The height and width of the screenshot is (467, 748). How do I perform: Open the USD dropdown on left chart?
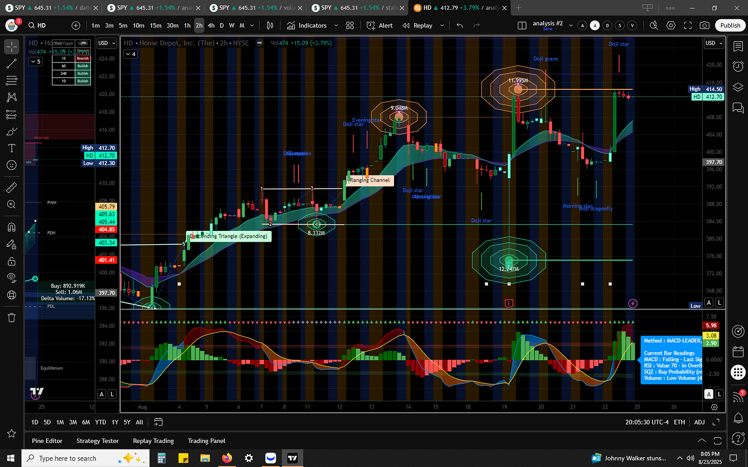click(x=107, y=43)
